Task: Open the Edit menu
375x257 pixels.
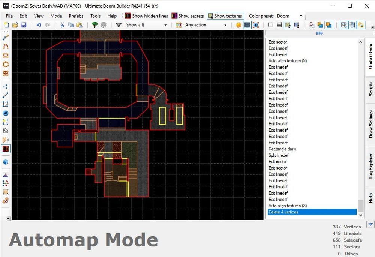Action: point(23,16)
